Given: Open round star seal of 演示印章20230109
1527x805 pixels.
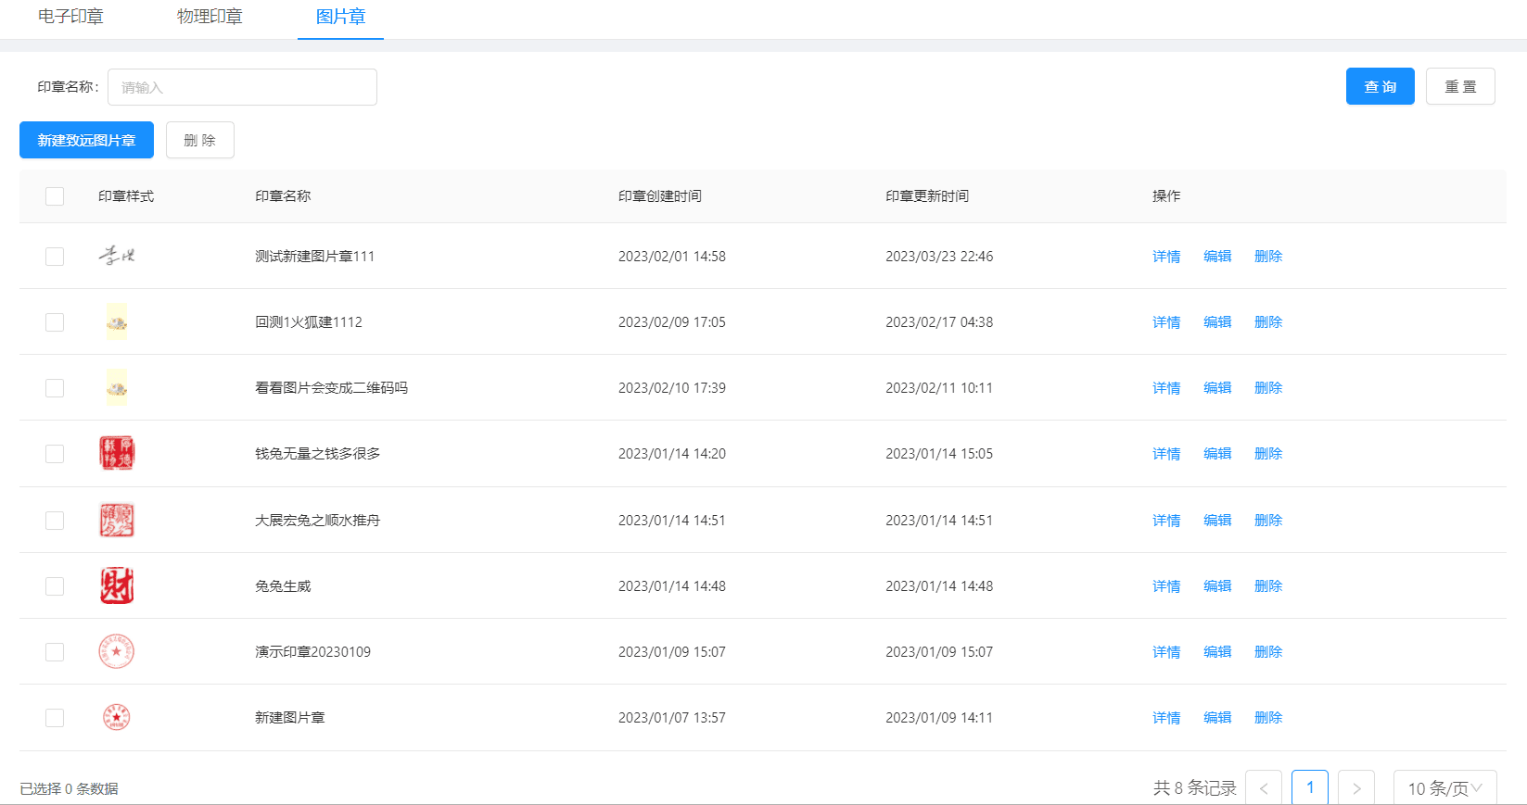Looking at the screenshot, I should coord(117,652).
